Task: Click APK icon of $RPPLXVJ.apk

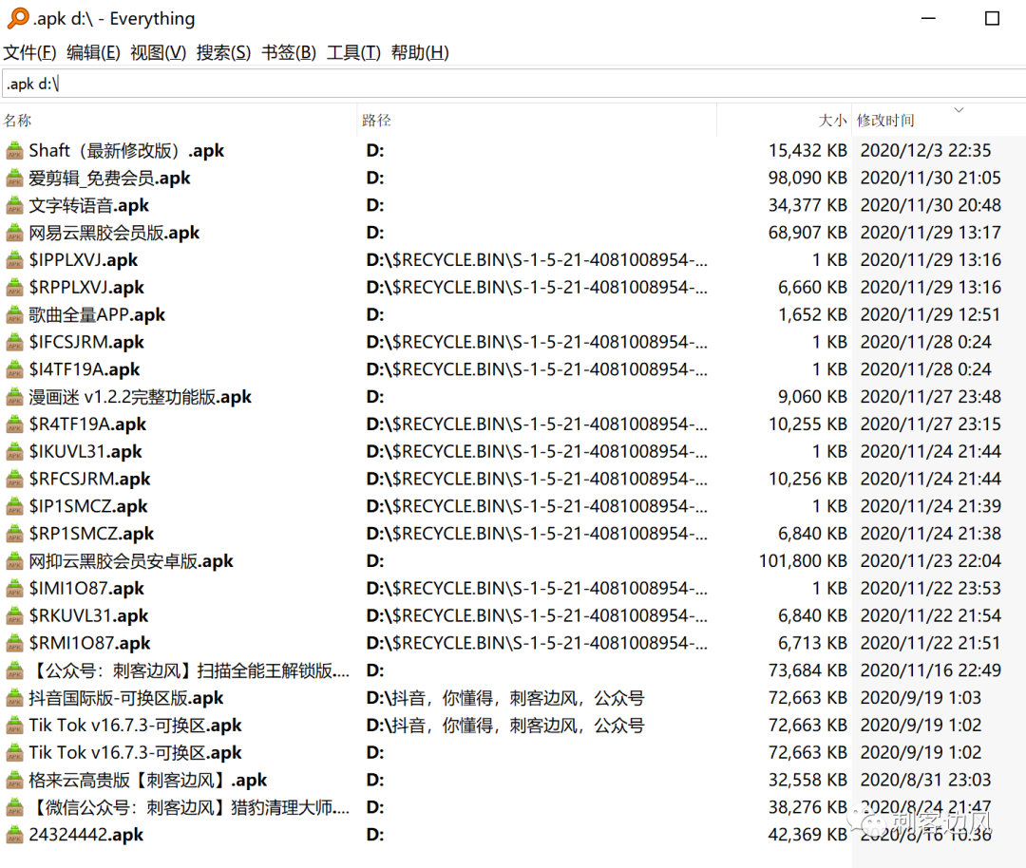Action: [14, 288]
